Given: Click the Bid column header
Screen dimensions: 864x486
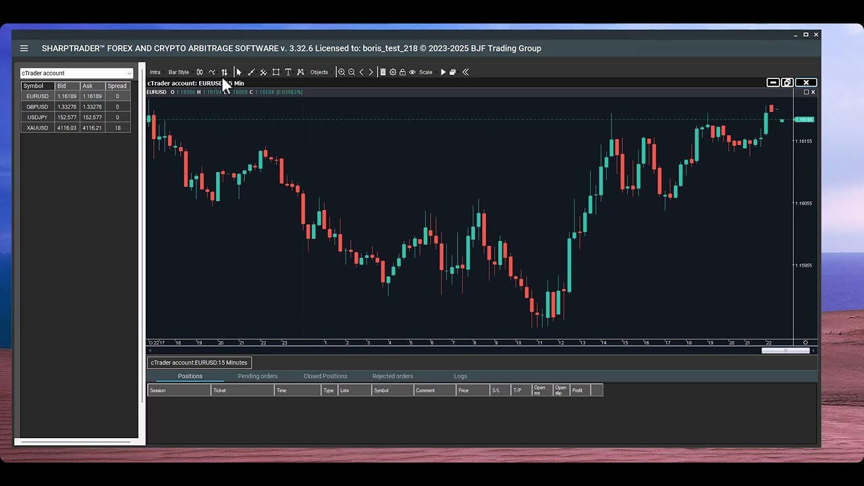Looking at the screenshot, I should (x=67, y=86).
